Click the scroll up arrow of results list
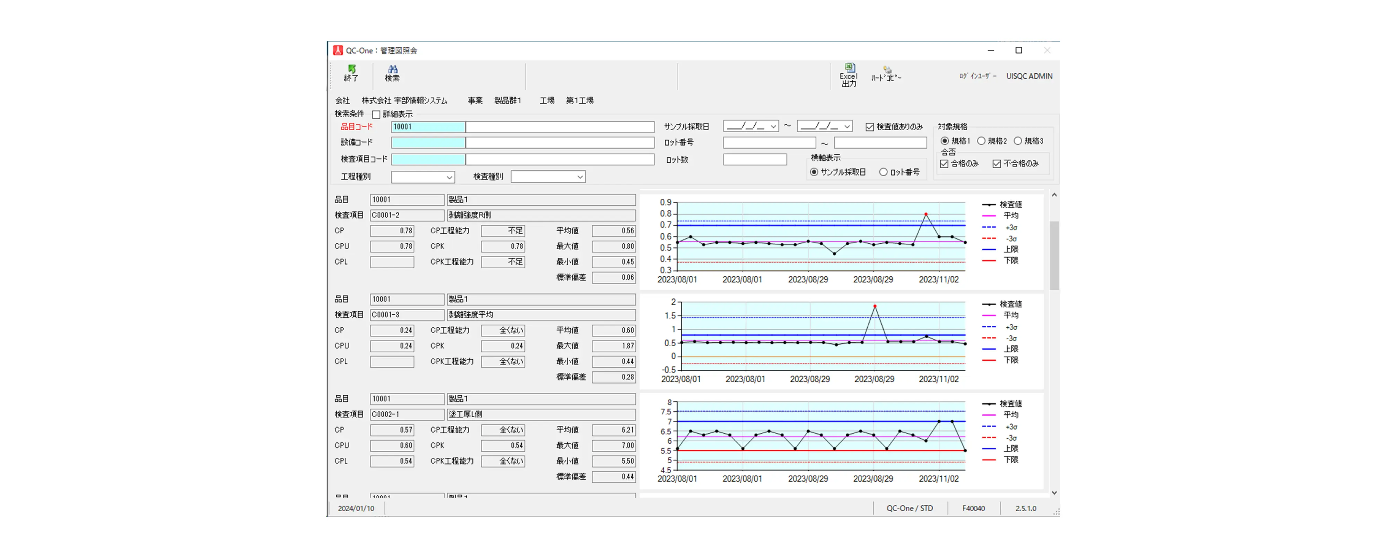 click(x=1054, y=195)
